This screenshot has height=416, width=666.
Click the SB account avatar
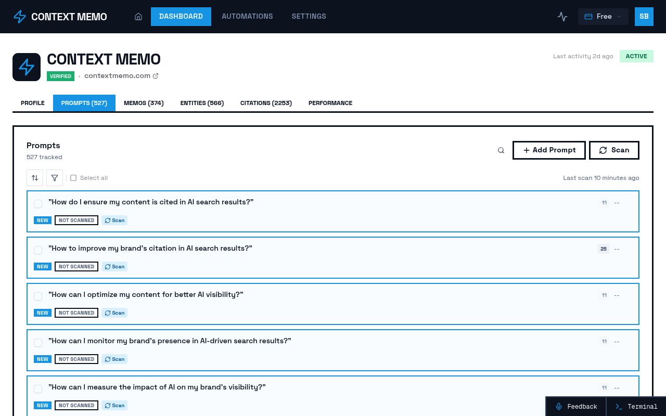[x=644, y=16]
